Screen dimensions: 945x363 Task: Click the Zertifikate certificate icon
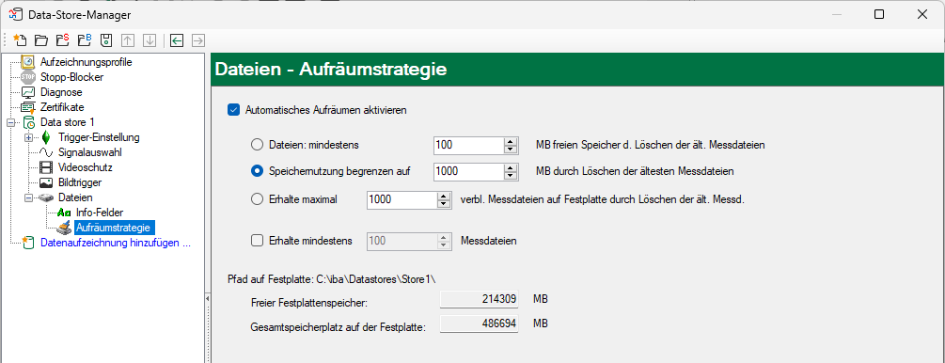pos(28,107)
